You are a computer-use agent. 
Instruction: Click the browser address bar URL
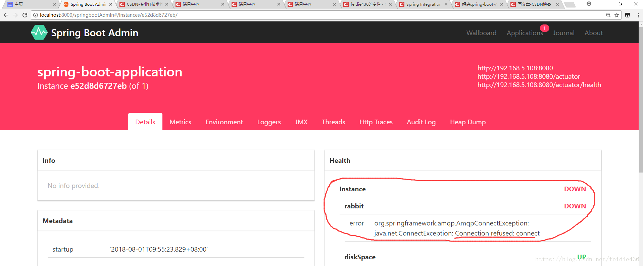108,15
